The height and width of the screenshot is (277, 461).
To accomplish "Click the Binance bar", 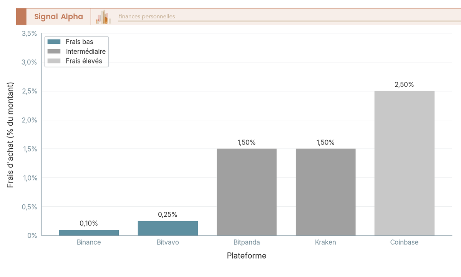I will 89,232.
